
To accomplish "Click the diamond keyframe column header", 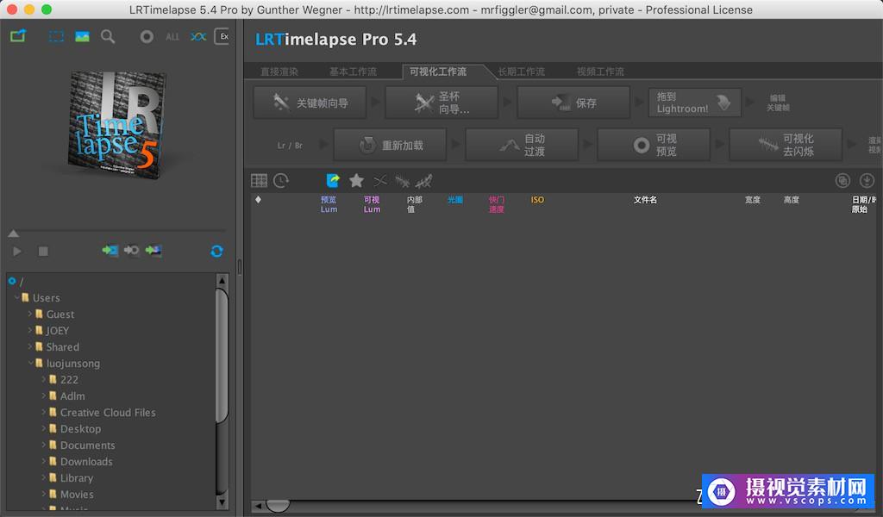I will pyautogui.click(x=258, y=199).
